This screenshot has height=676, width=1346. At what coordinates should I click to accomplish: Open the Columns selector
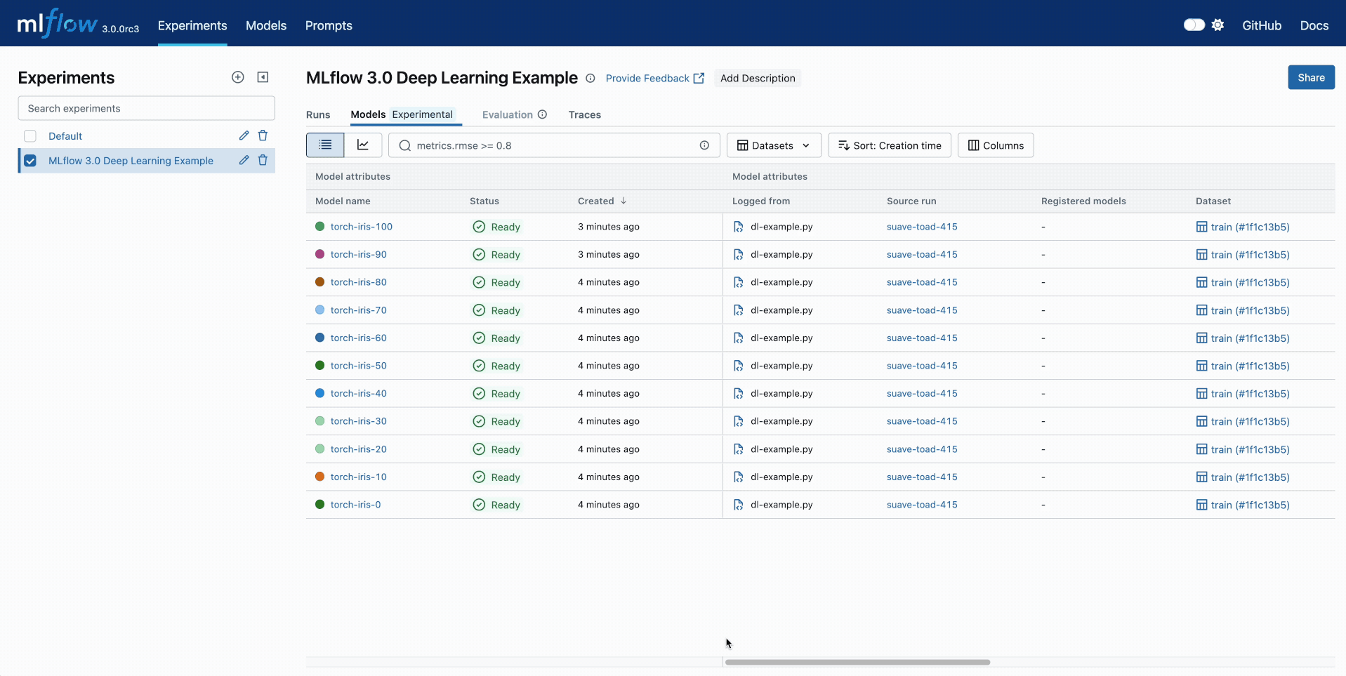(996, 145)
